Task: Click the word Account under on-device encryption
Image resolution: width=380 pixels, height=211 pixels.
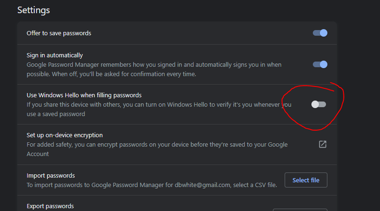Action: click(38, 154)
